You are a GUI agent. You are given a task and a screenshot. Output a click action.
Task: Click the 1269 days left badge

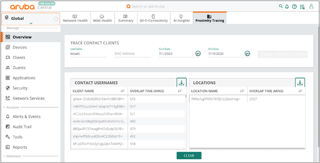click(x=46, y=3)
